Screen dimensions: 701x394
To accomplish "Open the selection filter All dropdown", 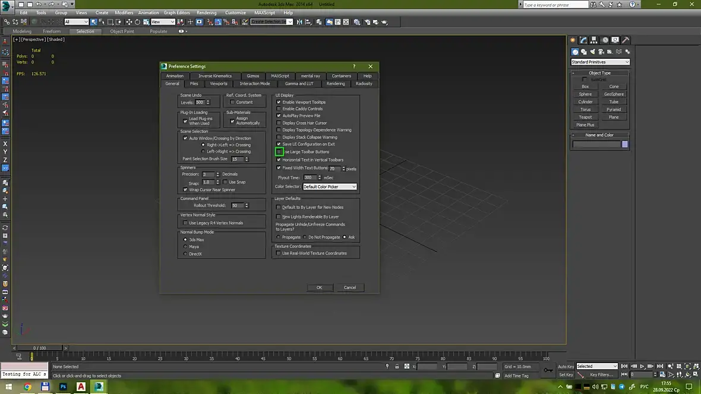I will 76,22.
